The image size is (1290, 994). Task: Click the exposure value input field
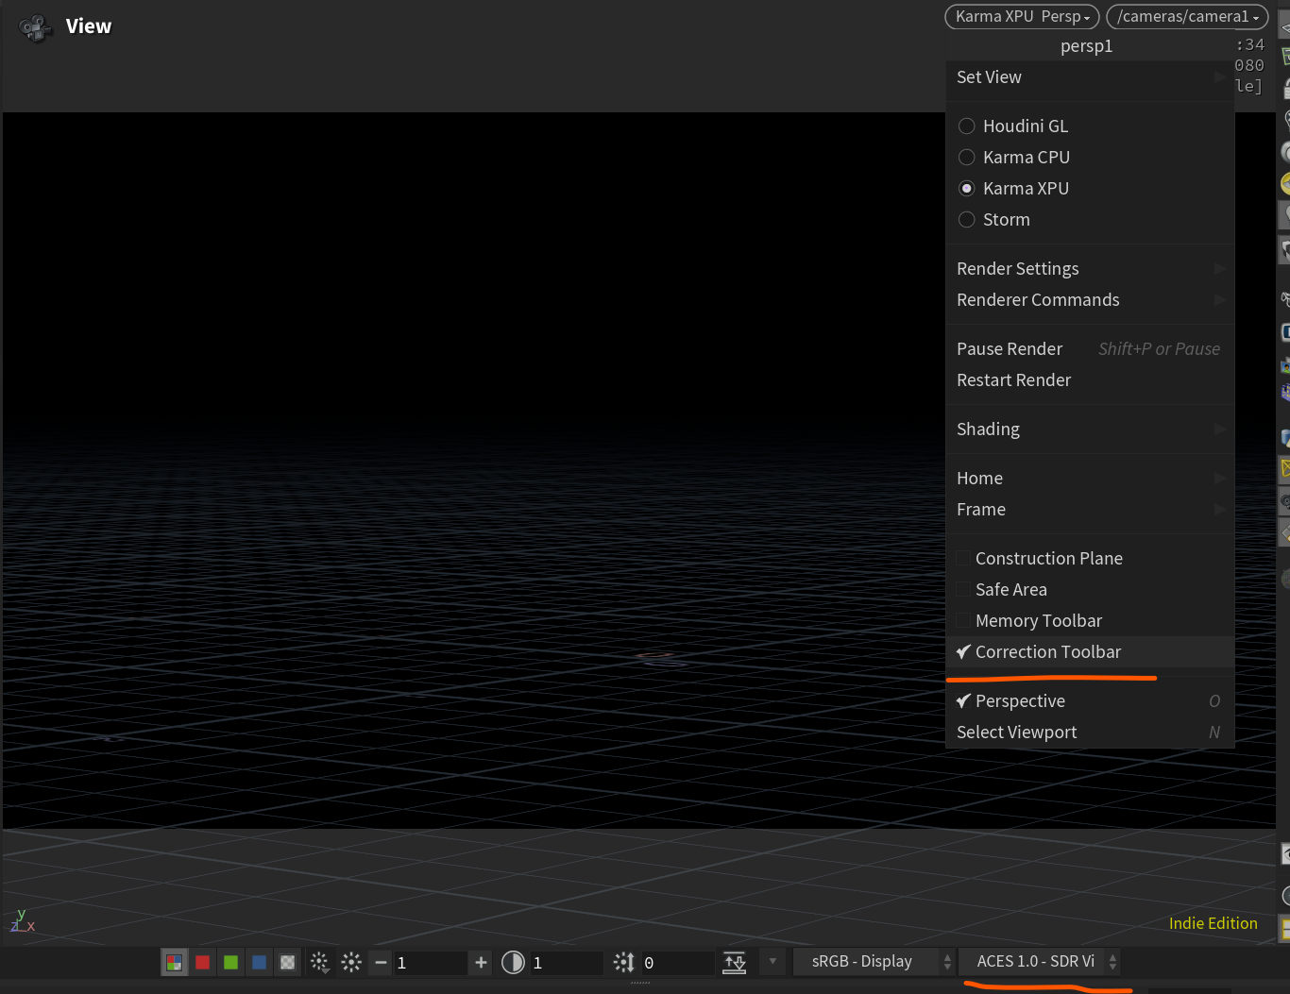[x=430, y=962]
